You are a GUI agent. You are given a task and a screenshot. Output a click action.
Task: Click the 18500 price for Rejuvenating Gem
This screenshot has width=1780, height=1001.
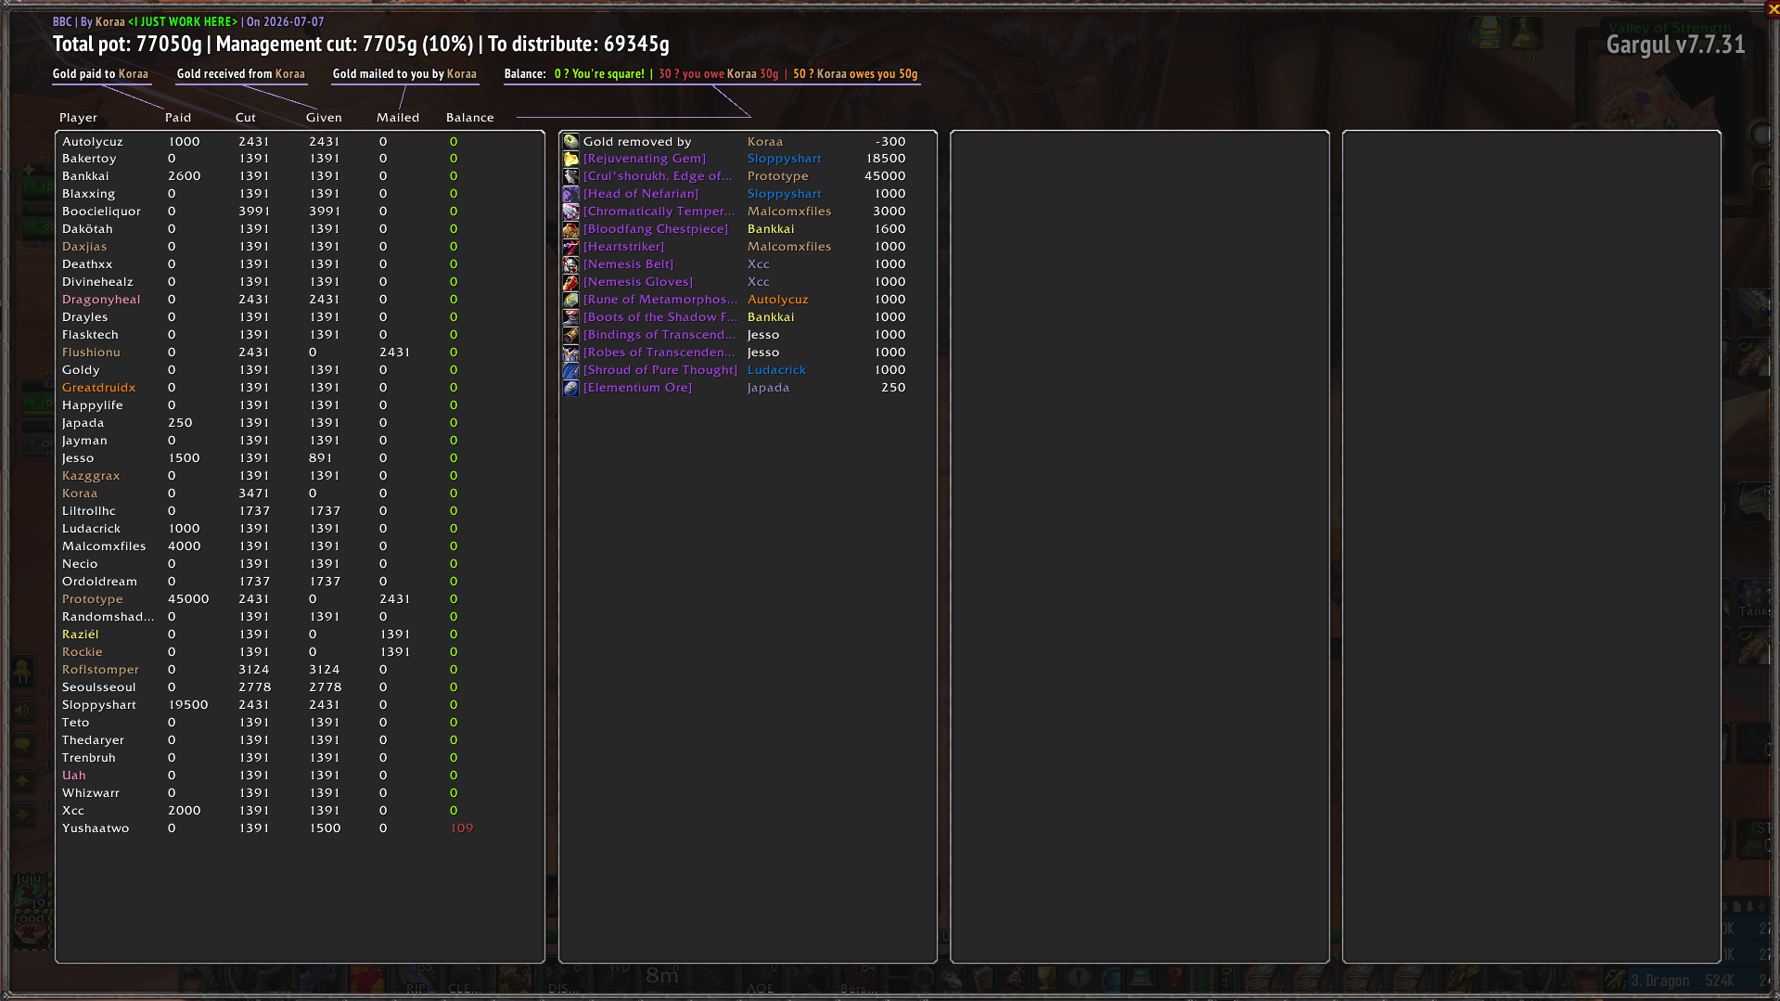pos(886,159)
